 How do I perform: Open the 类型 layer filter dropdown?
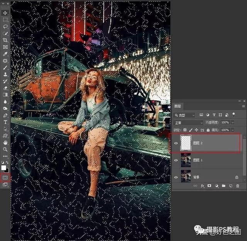(x=184, y=115)
